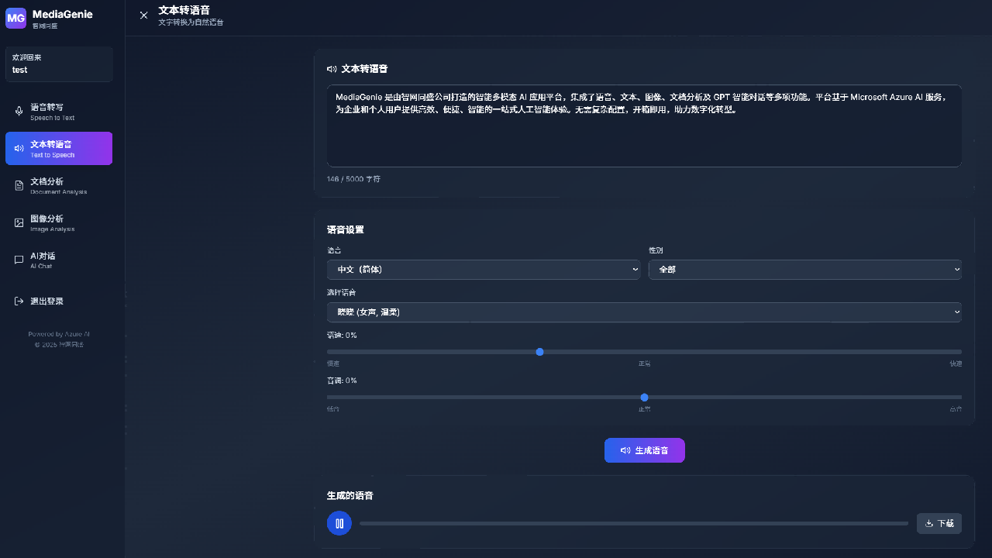Click the 语言 field label
Screen dimensions: 992x558
tap(334, 250)
